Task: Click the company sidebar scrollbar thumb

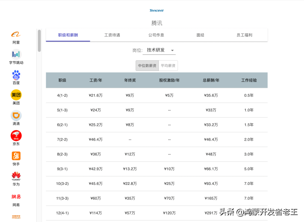Action: (39, 41)
